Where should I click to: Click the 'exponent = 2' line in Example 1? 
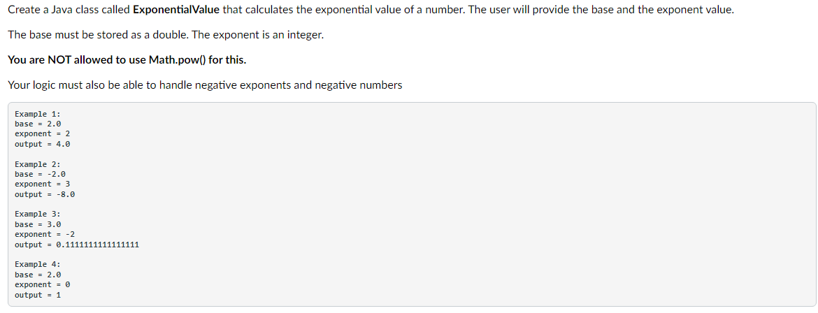coord(42,133)
